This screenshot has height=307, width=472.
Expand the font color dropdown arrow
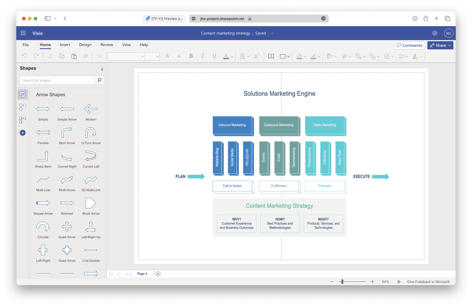coord(232,57)
